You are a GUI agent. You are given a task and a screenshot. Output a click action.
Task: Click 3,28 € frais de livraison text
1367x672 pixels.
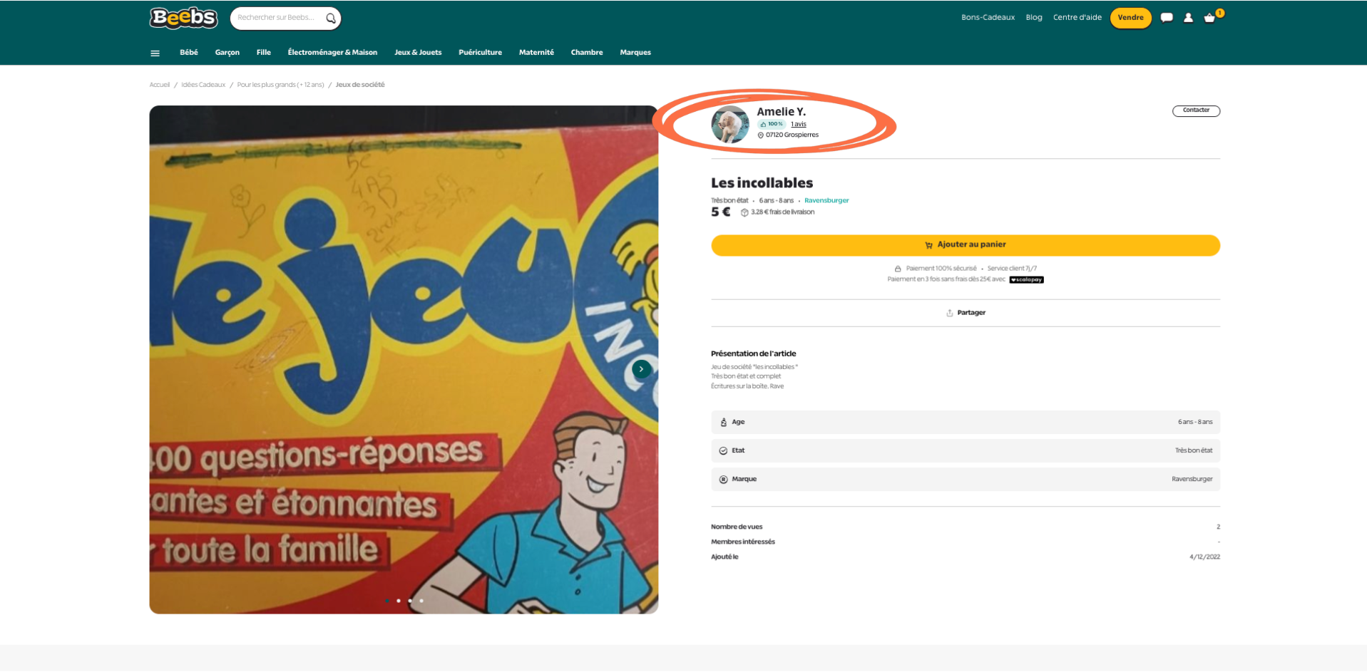[x=782, y=212]
